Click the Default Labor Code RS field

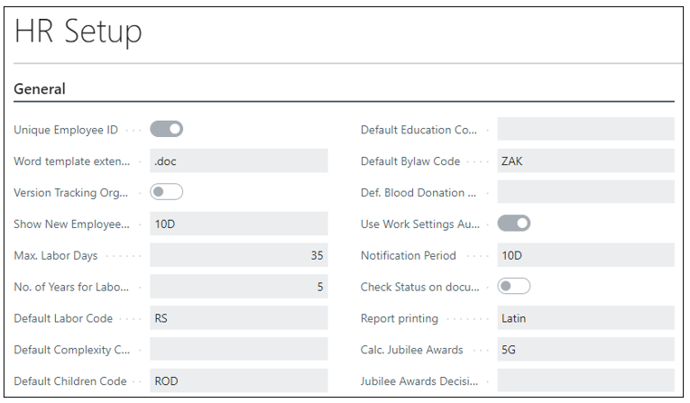pyautogui.click(x=238, y=318)
